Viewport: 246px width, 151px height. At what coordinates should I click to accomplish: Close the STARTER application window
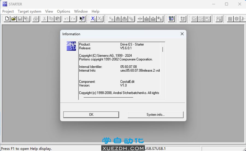pos(239,4)
